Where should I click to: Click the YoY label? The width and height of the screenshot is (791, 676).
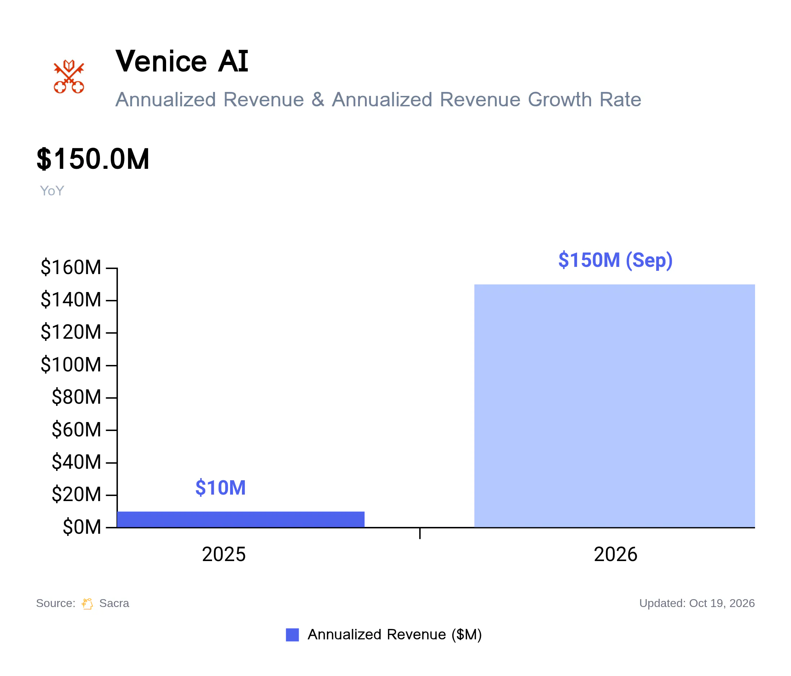pyautogui.click(x=52, y=191)
